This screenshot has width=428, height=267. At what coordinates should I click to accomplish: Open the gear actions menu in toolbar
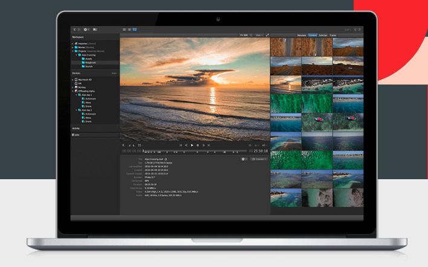pos(86,29)
